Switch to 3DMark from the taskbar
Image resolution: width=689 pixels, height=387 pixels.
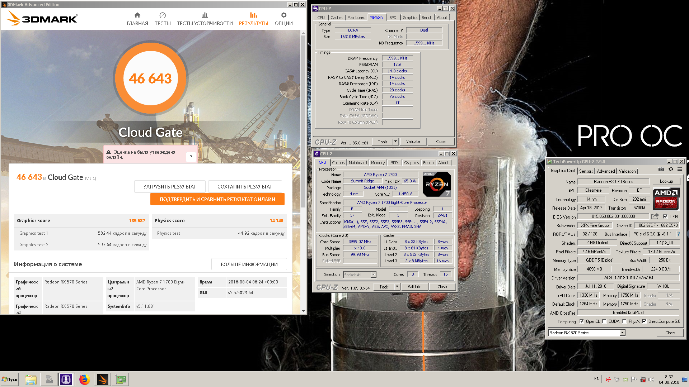click(102, 379)
